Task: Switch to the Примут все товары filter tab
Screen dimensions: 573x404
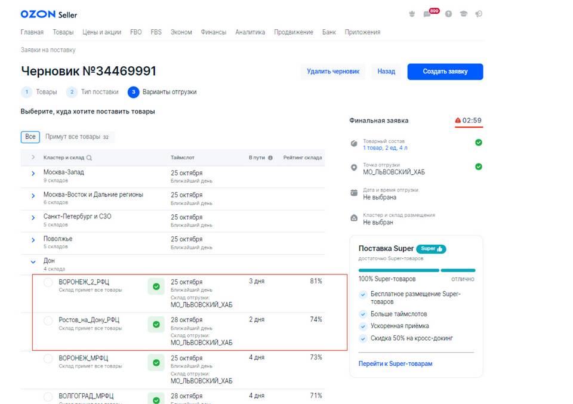Action: coord(77,137)
